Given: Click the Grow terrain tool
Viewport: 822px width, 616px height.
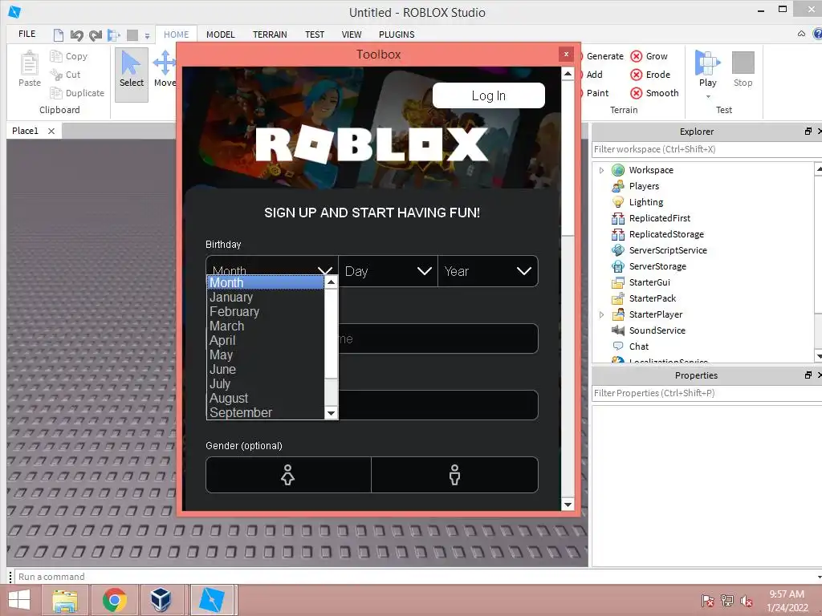Looking at the screenshot, I should click(649, 56).
